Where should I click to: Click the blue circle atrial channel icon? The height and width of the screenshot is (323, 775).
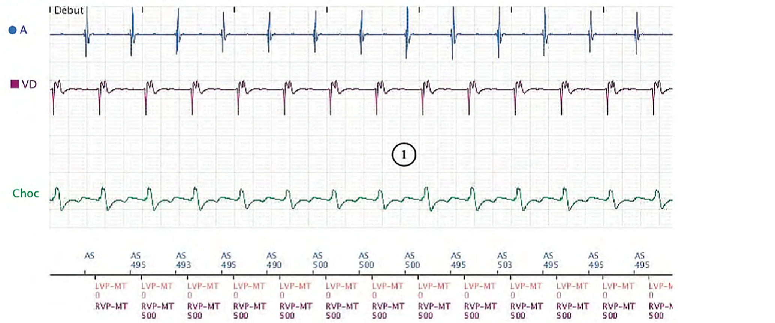[12, 30]
